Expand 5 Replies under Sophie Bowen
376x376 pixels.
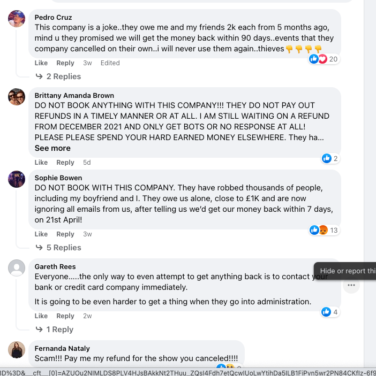(x=63, y=248)
